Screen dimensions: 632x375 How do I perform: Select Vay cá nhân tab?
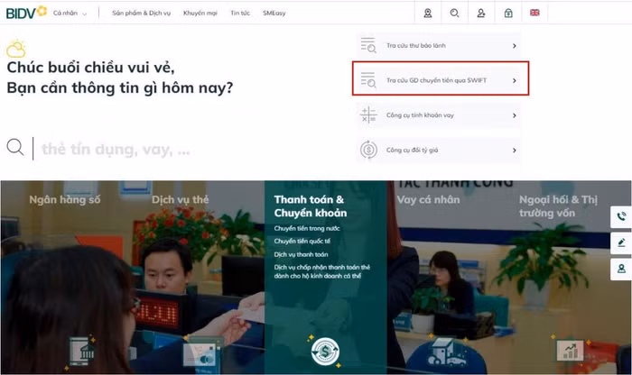[428, 199]
